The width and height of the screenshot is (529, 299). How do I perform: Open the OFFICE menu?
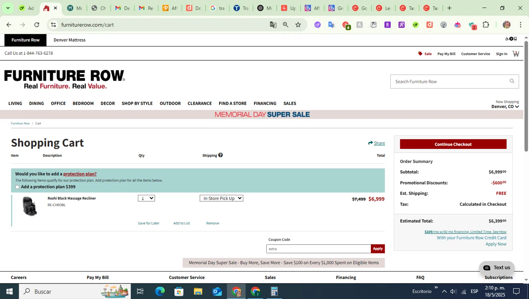58,103
